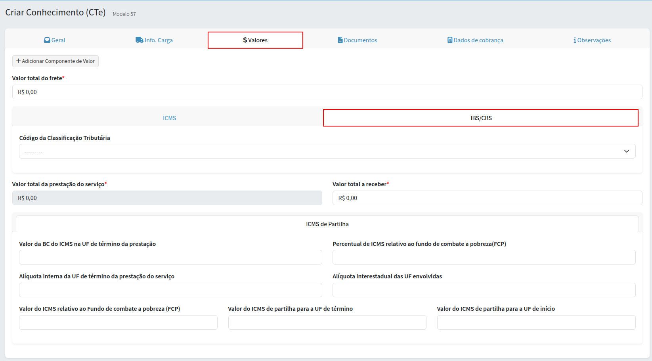Image resolution: width=652 pixels, height=361 pixels.
Task: Click Valor total da prestação do serviço field
Action: (x=167, y=198)
